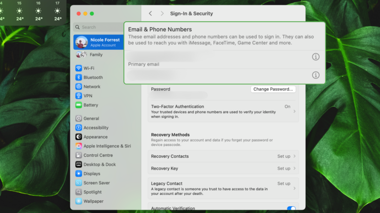
Task: Select the Wi-Fi label in sidebar
Action: coord(89,68)
